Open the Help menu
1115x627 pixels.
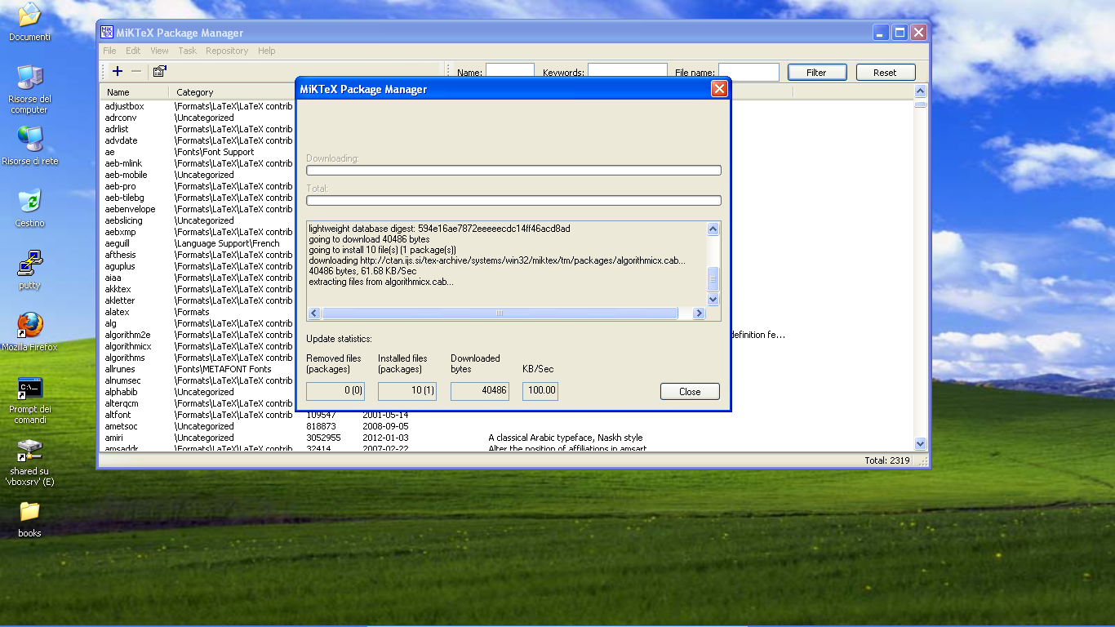[267, 51]
